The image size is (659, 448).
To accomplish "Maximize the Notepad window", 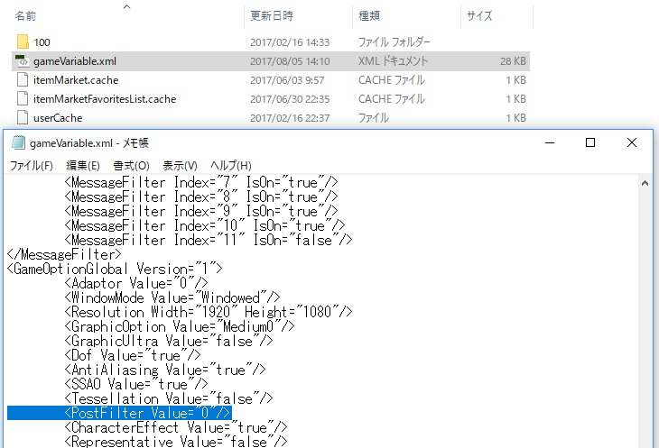I will [590, 143].
